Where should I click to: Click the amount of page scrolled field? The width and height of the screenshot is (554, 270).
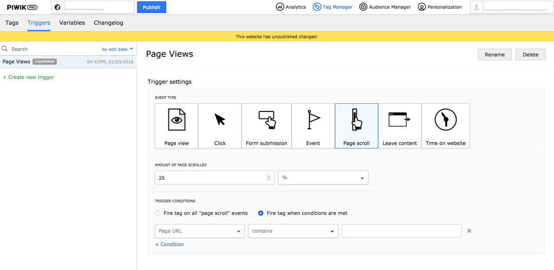214,178
